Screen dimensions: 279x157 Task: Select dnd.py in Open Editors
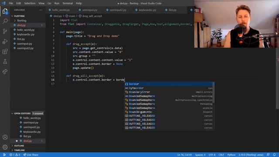[x=28, y=141]
